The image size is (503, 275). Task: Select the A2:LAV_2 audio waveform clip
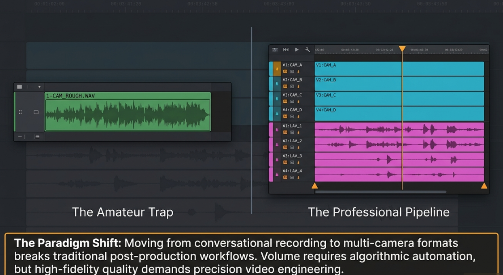(x=399, y=144)
